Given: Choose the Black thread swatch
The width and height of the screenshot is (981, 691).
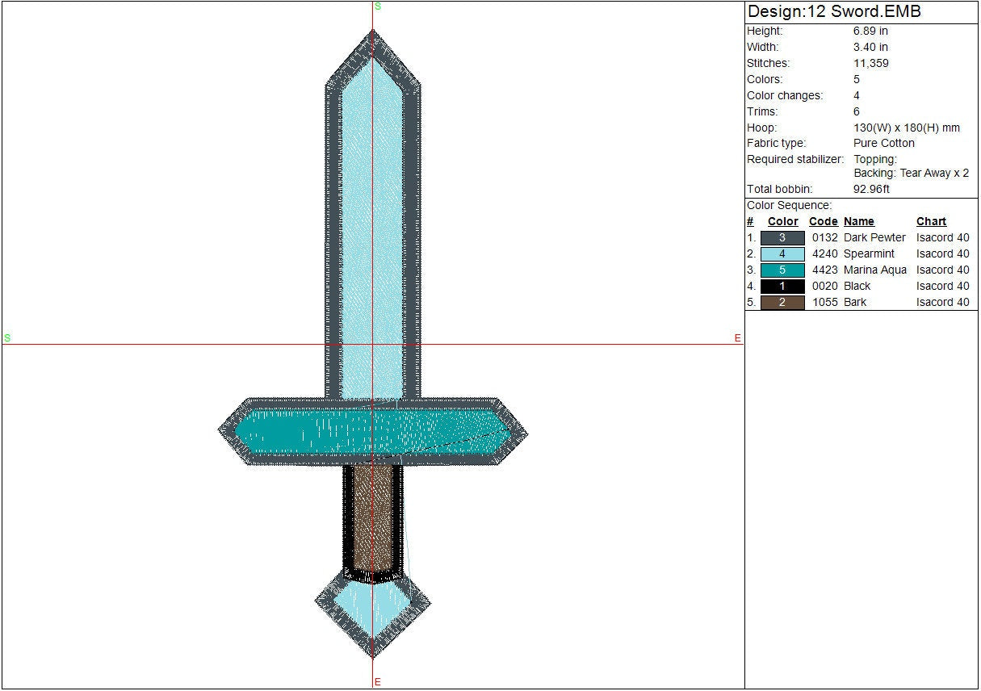Looking at the screenshot, I should 782,287.
